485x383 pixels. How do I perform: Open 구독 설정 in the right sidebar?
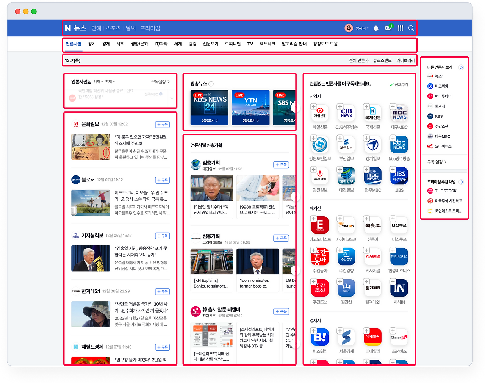click(x=437, y=162)
